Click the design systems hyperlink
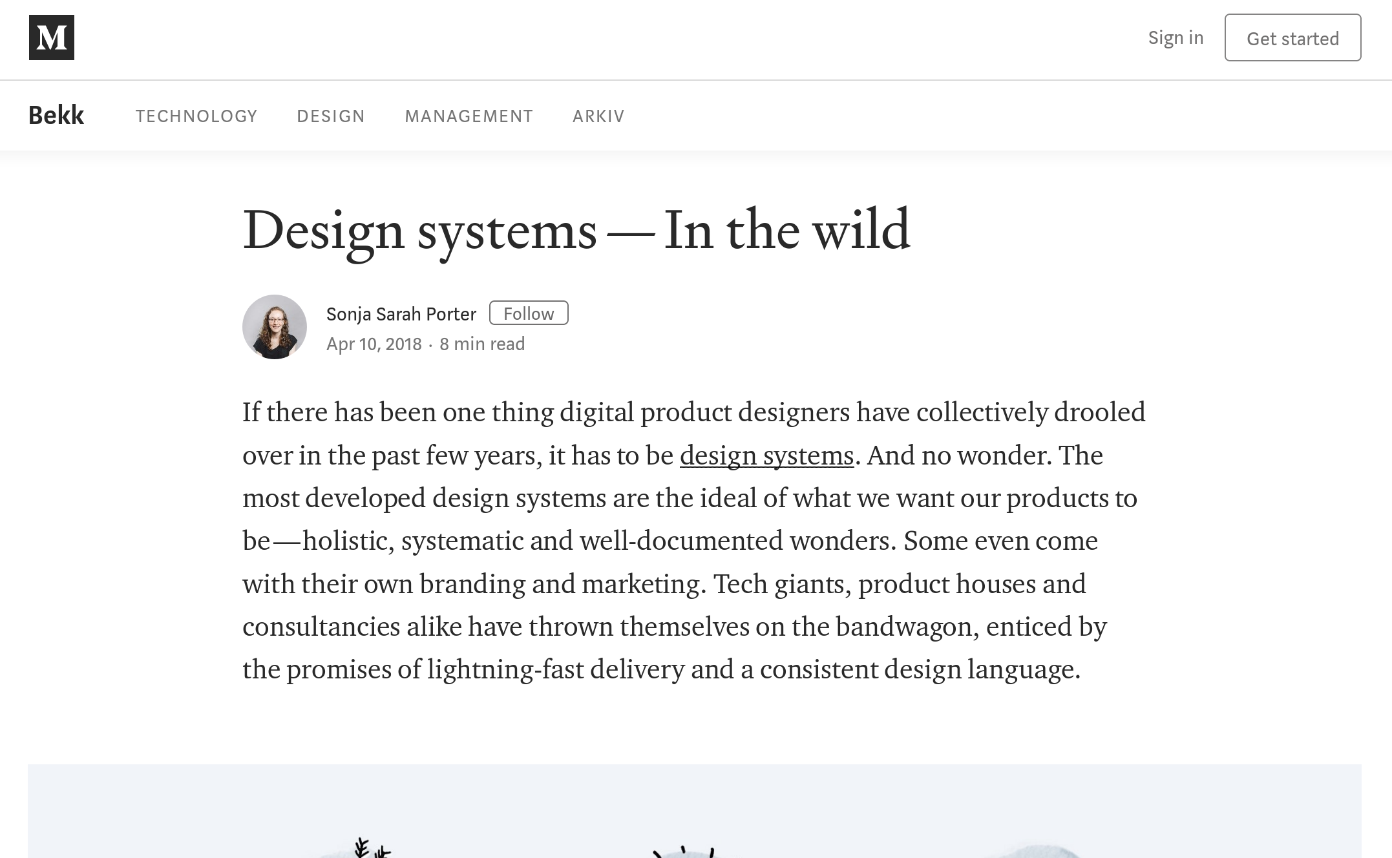 click(766, 455)
